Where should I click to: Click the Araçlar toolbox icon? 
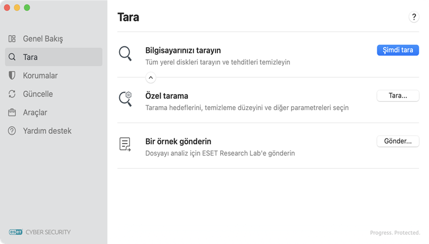point(12,112)
